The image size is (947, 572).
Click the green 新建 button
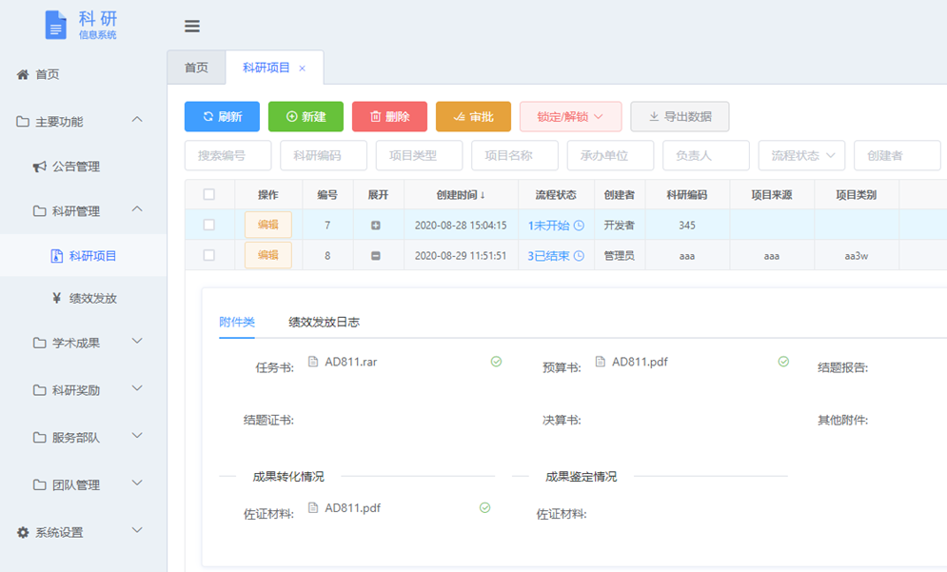(x=306, y=116)
